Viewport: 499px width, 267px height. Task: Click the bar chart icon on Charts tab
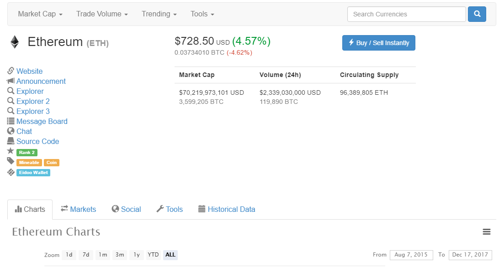pos(18,209)
